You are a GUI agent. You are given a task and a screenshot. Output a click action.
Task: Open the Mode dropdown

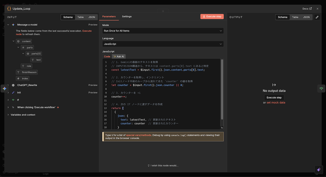point(163,31)
